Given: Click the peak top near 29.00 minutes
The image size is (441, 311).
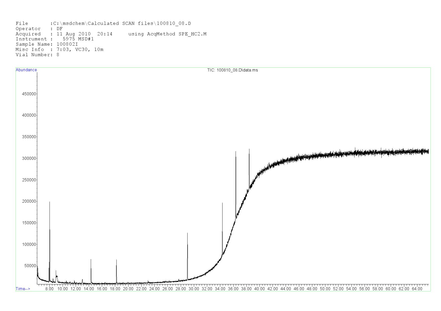Looking at the screenshot, I should [x=187, y=234].
